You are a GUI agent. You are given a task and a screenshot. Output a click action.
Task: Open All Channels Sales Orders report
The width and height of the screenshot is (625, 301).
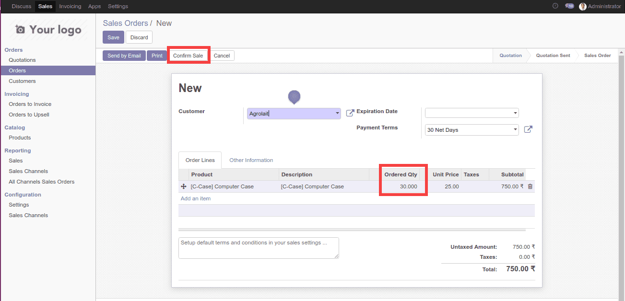point(41,182)
